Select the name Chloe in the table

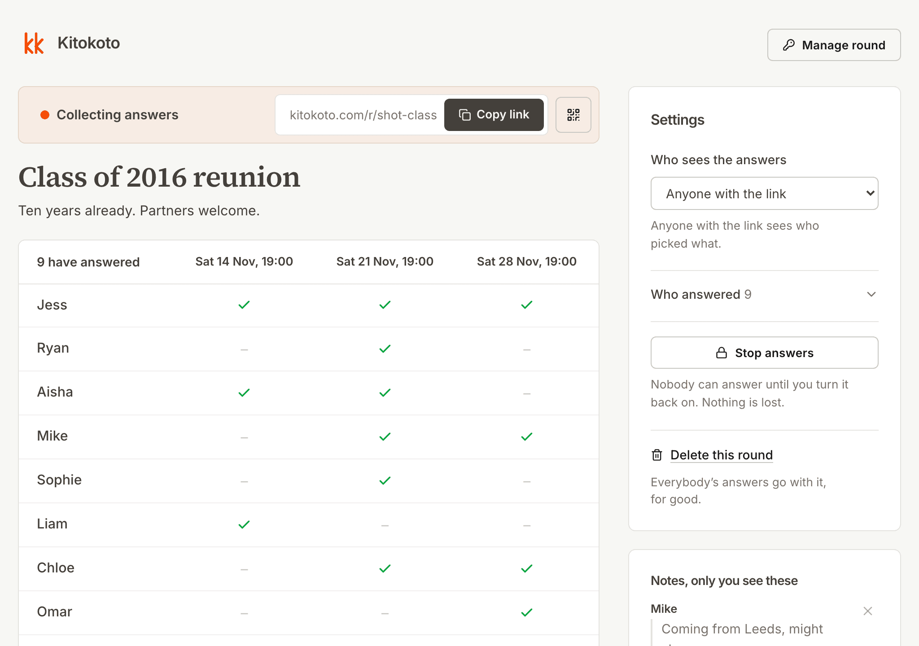click(56, 568)
